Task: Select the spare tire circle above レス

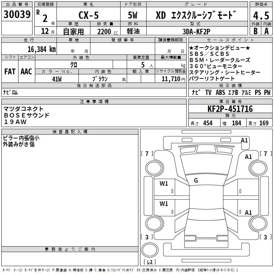Action: (150, 250)
